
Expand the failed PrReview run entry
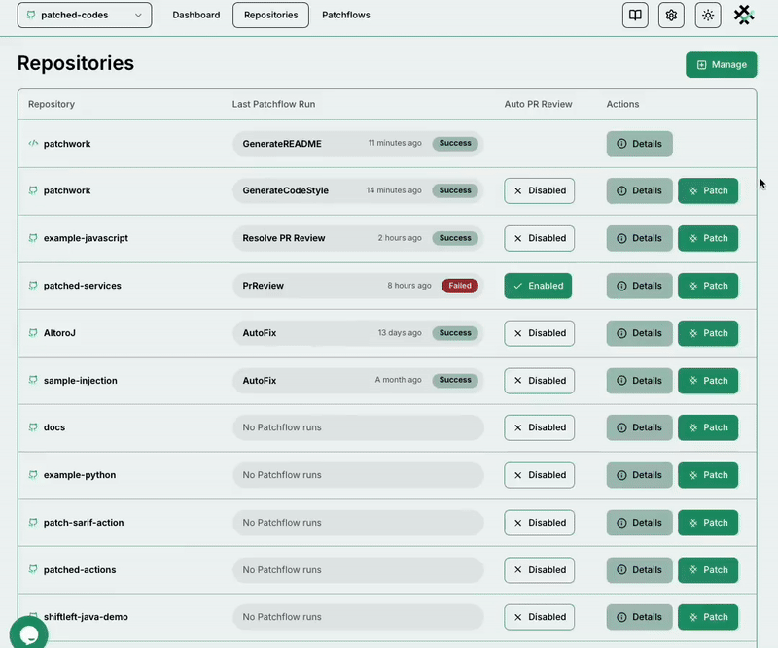click(x=357, y=286)
